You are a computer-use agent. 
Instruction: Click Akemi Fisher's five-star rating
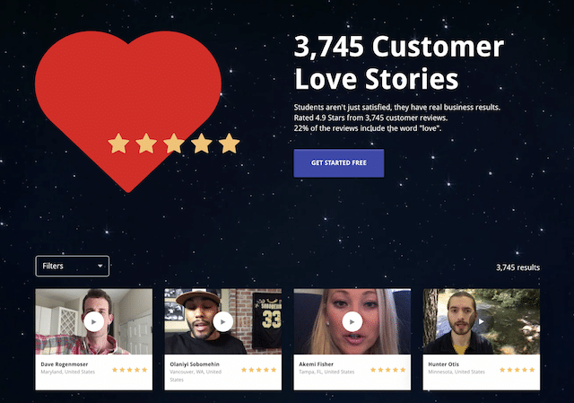tap(388, 370)
